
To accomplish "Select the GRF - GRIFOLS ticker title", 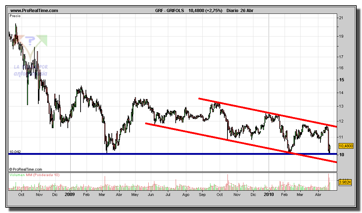I will tap(169, 11).
